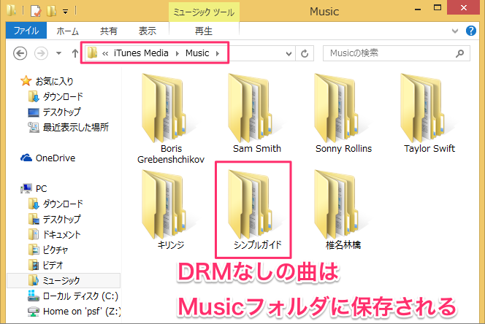Open the 椎名林檎 folder
485x324 pixels.
(343, 210)
